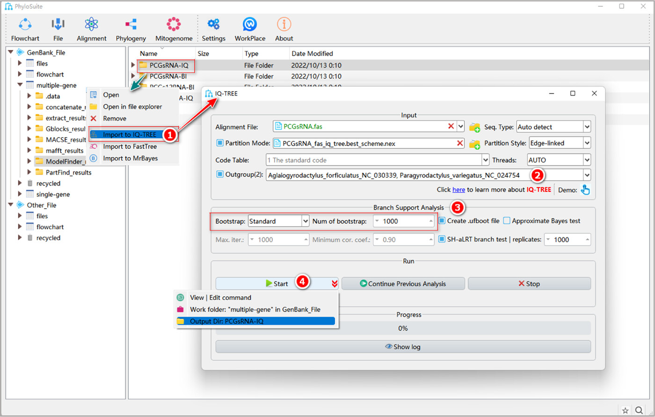Clear the PCGsRNA.fas alignment file with red X

451,126
